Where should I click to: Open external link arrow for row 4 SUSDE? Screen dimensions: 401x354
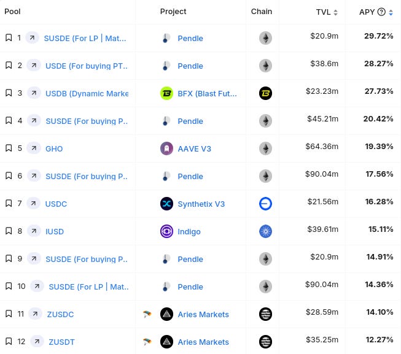pyautogui.click(x=34, y=120)
